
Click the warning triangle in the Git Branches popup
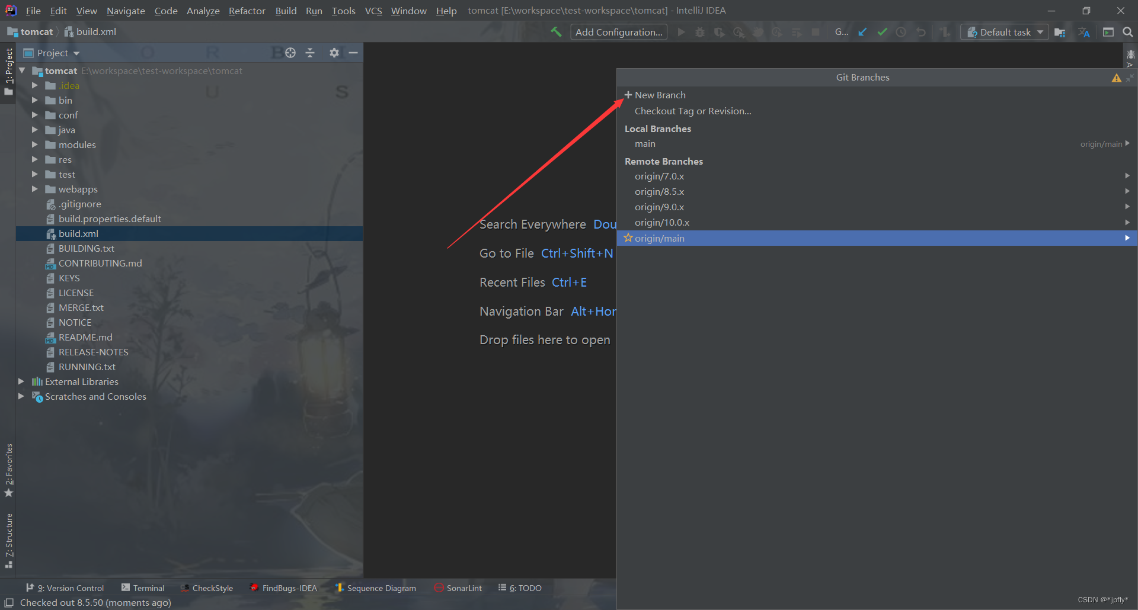click(x=1117, y=78)
